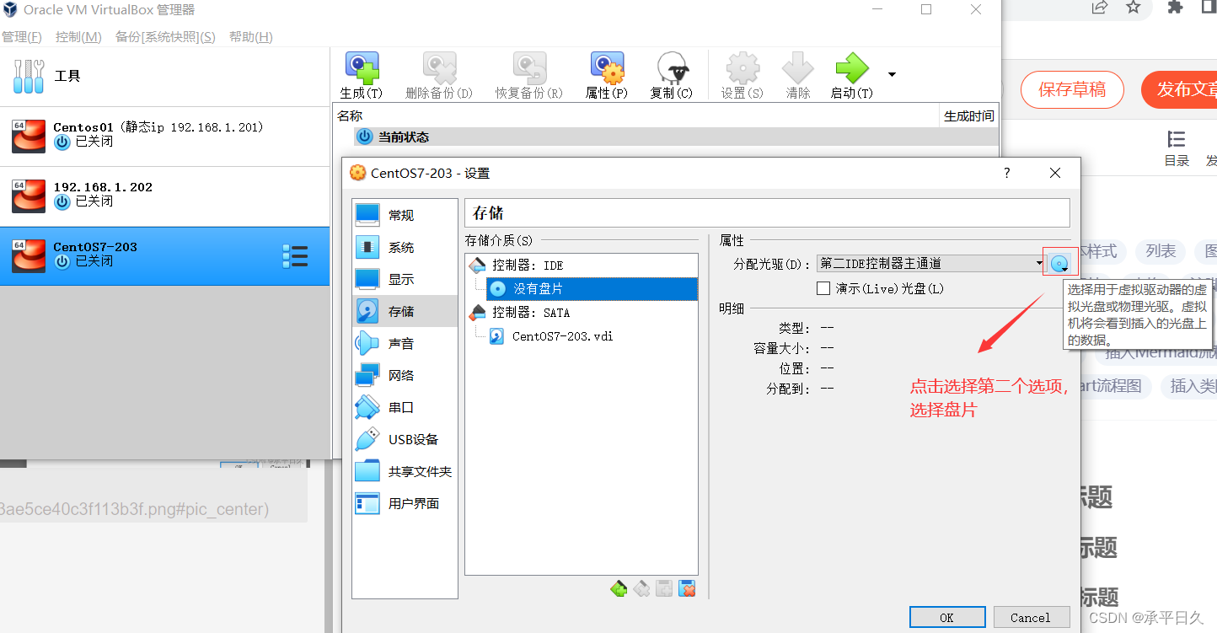Click 发布文章 in the browser page

[x=1180, y=89]
